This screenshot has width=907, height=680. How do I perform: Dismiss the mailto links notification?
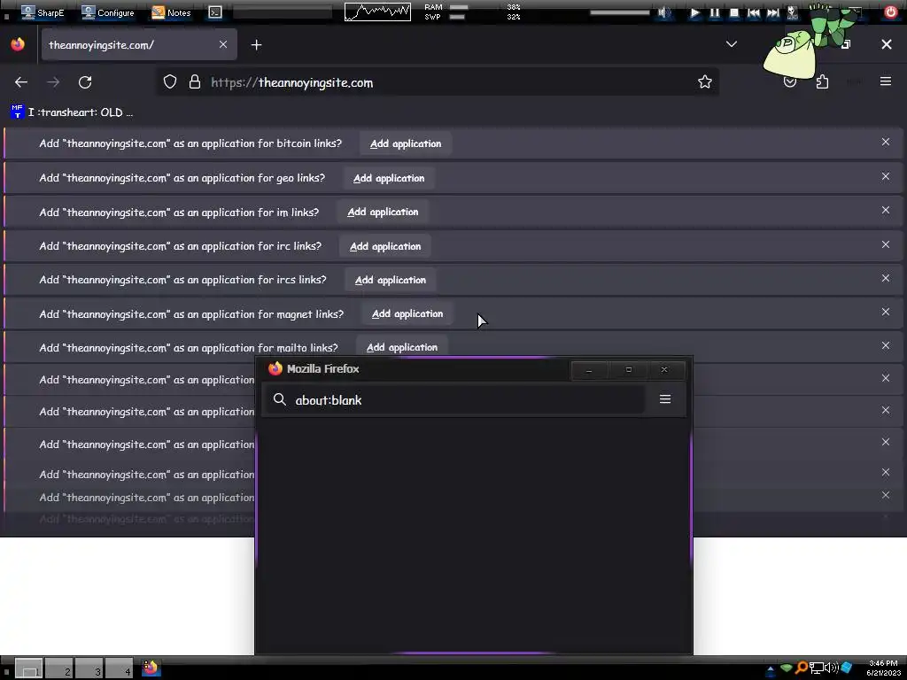coord(886,345)
